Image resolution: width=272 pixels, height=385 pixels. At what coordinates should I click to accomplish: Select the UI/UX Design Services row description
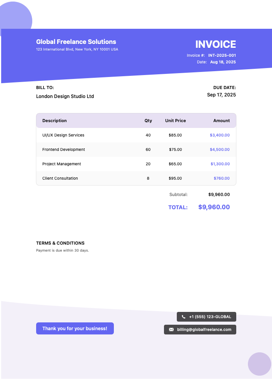(x=63, y=135)
